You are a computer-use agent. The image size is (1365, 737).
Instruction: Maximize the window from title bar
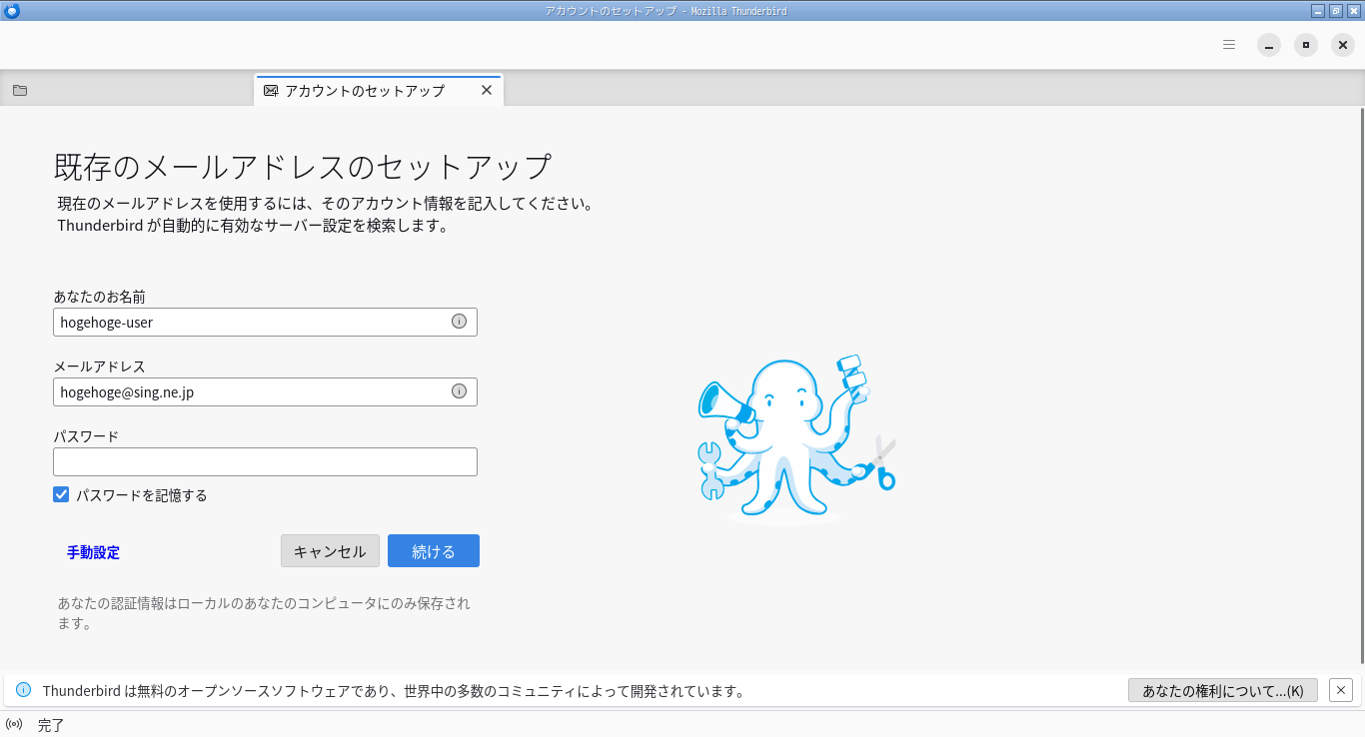tap(1336, 10)
